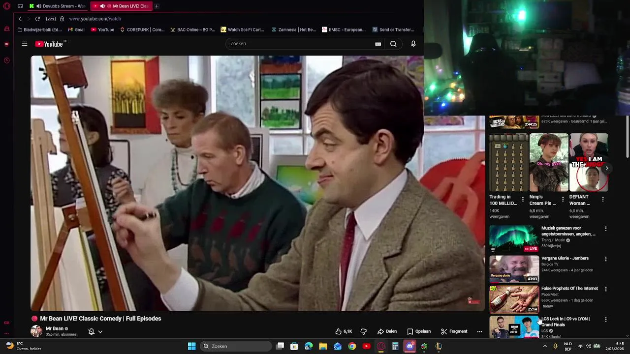Open options menu for Nmp's Cream Pie short
Image resolution: width=630 pixels, height=354 pixels.
[563, 199]
